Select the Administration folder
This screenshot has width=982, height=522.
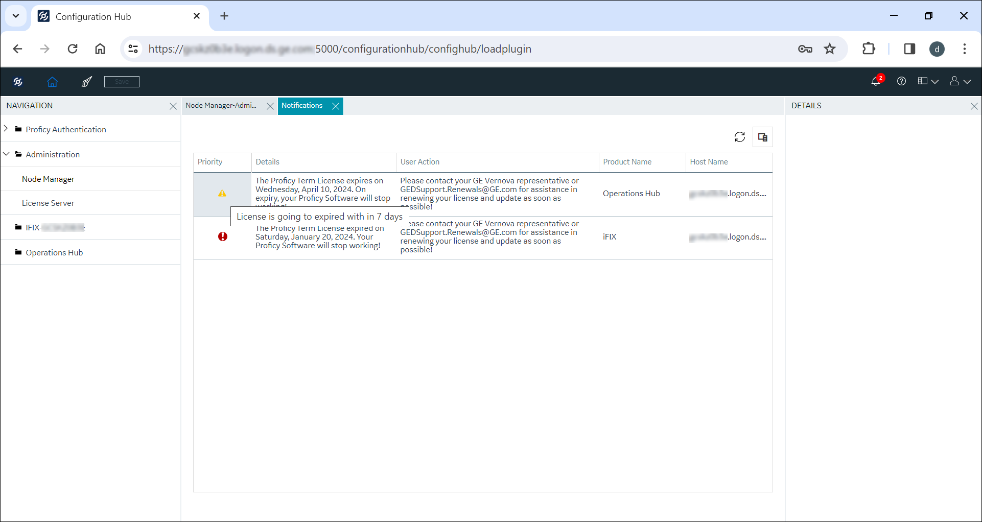pyautogui.click(x=53, y=155)
